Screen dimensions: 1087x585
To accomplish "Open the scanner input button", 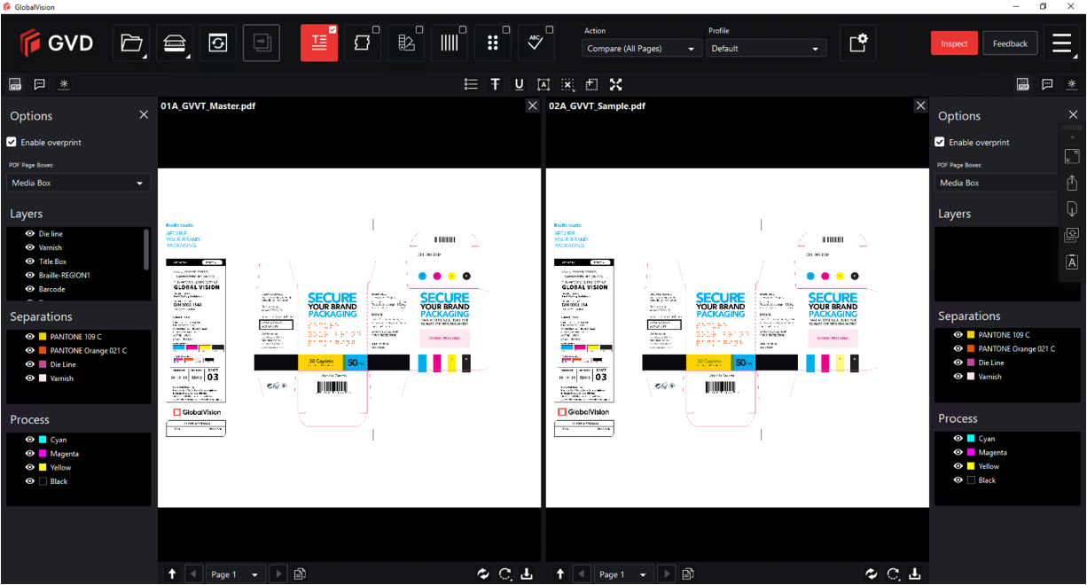I will [x=175, y=43].
